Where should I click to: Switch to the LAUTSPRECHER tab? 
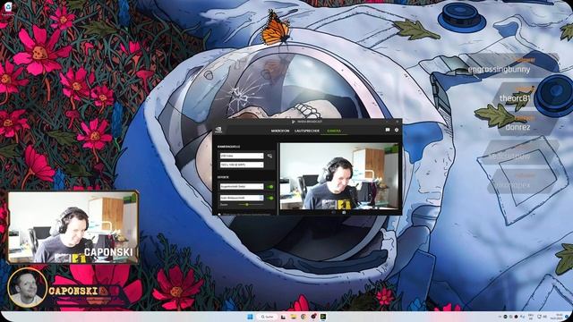(x=307, y=131)
